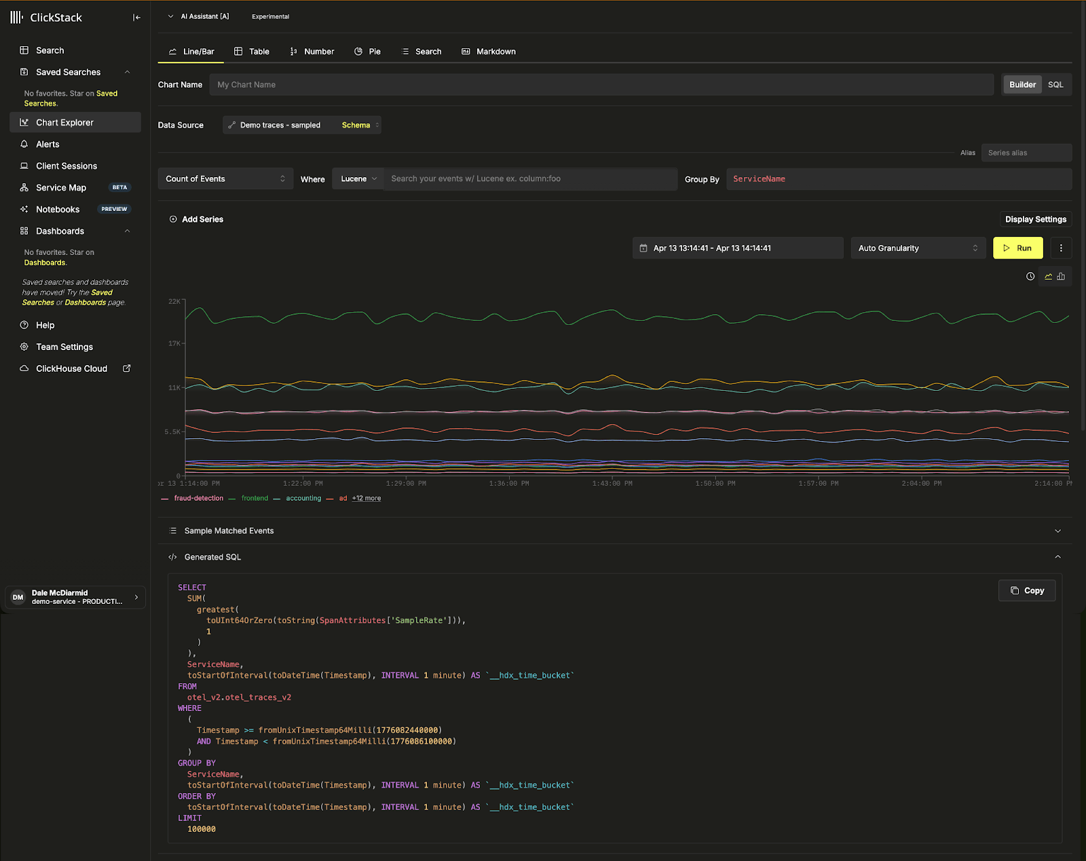Screen dimensions: 1086x861
Task: Open the Auto Granularity dropdown
Action: pyautogui.click(x=918, y=248)
